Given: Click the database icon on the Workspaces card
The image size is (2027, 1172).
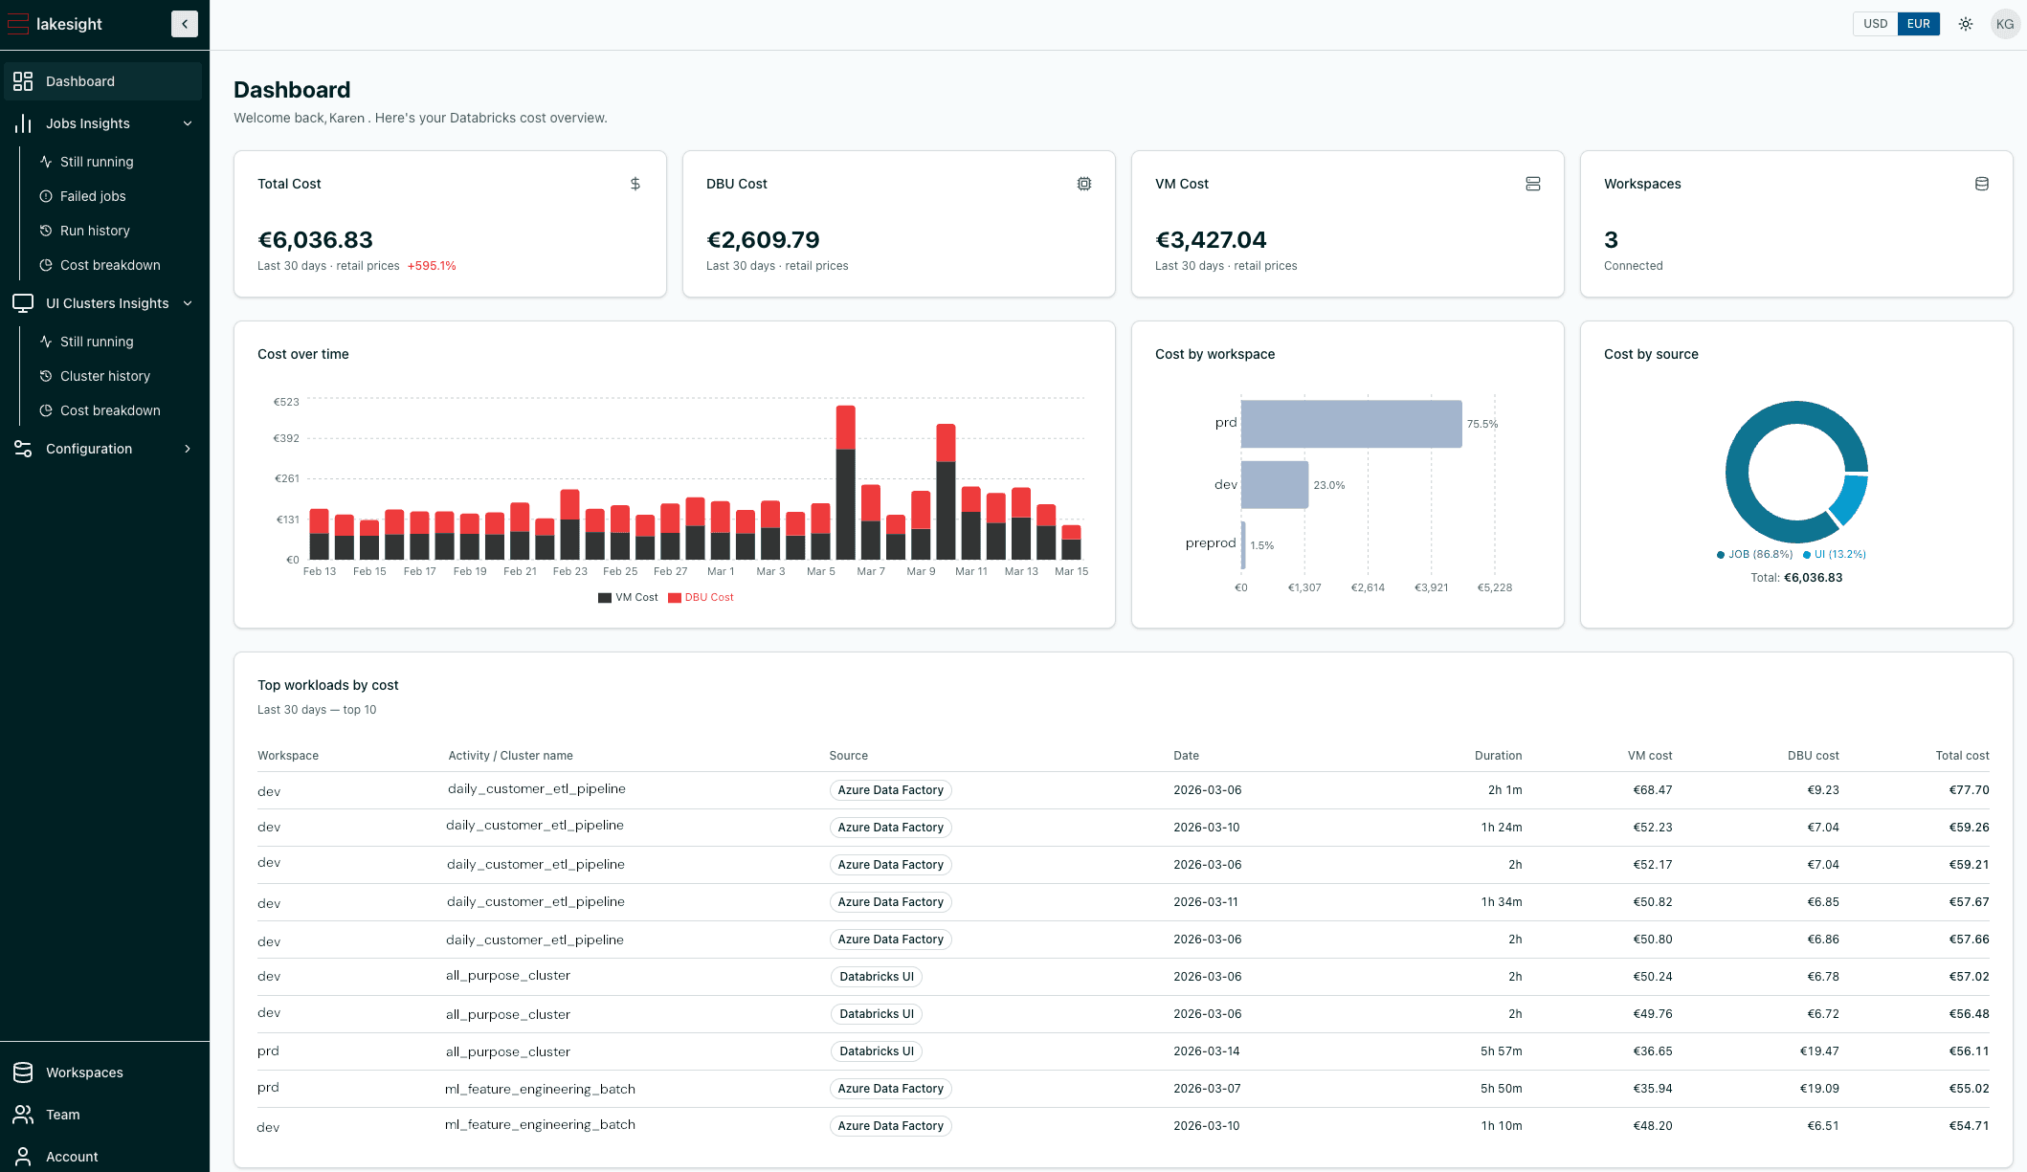Looking at the screenshot, I should (1981, 183).
